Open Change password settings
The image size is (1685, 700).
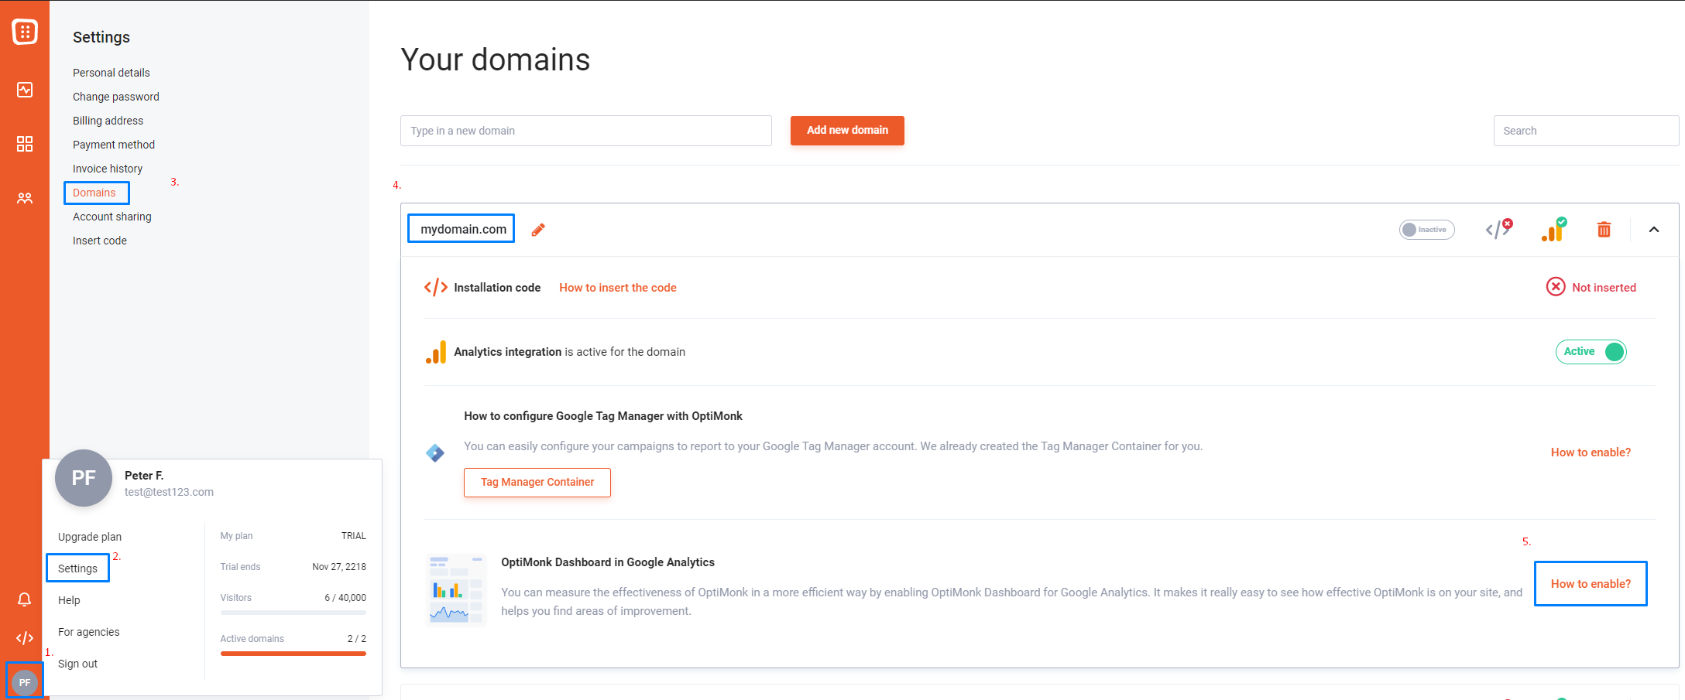[x=116, y=97]
